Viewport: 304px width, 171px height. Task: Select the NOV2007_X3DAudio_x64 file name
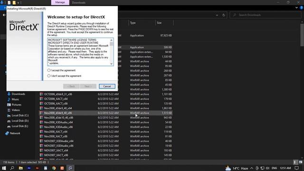(59, 141)
